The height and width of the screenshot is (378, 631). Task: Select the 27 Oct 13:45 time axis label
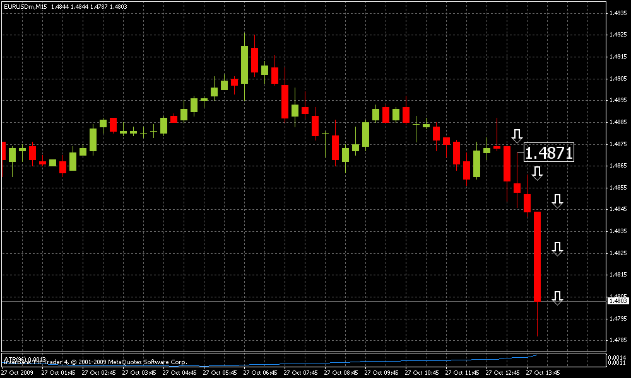tap(543, 373)
